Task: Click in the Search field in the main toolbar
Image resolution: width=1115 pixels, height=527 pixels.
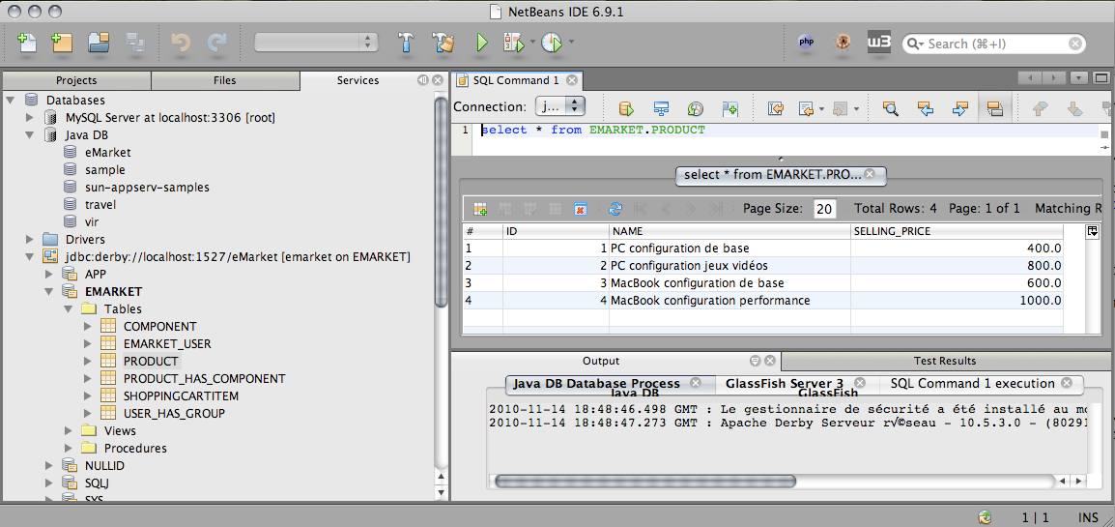Action: pos(994,44)
